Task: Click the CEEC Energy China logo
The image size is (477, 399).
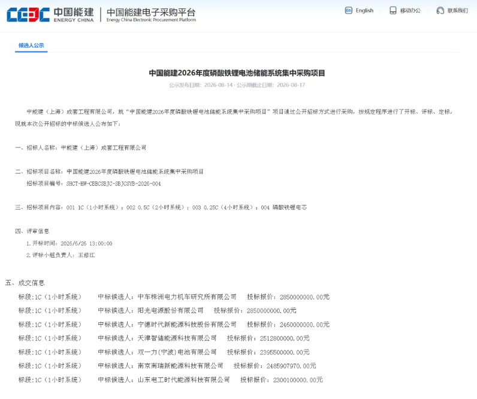Action: tap(50, 14)
